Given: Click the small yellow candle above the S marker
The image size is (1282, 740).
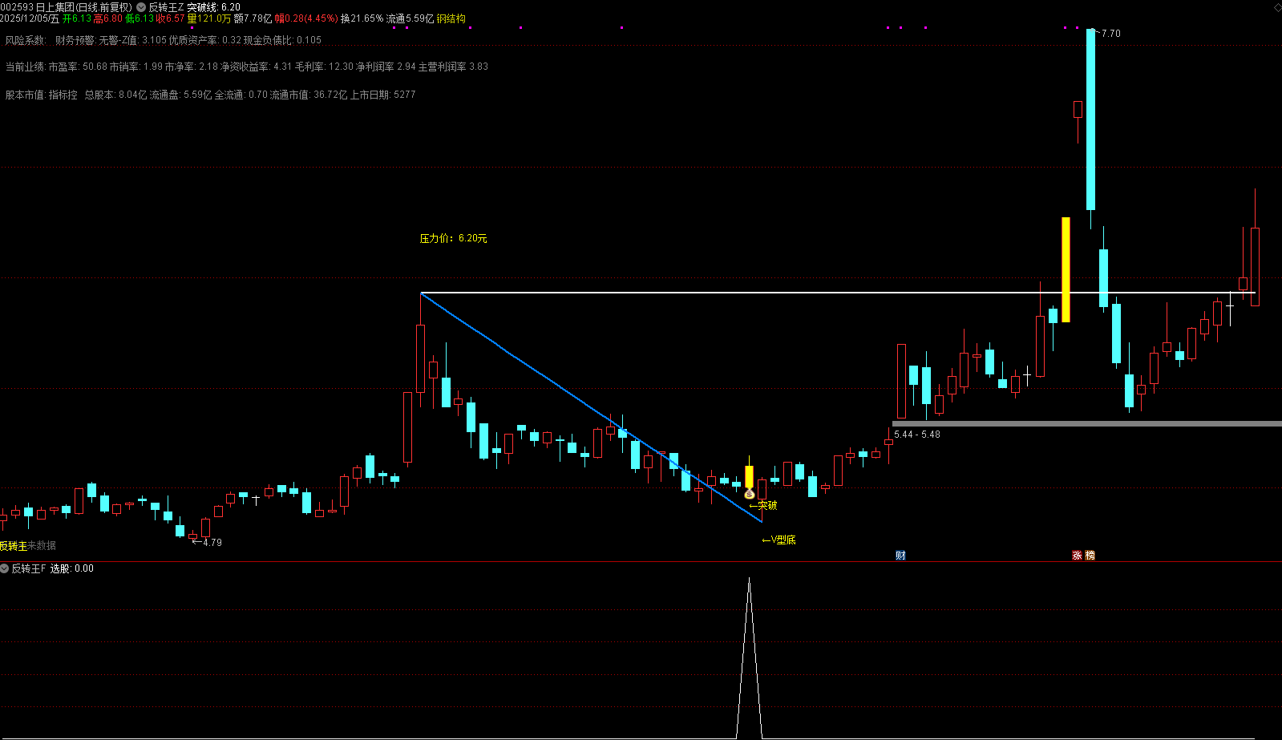Looking at the screenshot, I should [x=749, y=477].
